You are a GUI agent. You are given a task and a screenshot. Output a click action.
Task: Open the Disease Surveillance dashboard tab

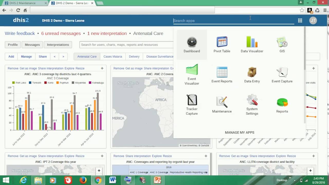tap(160, 57)
